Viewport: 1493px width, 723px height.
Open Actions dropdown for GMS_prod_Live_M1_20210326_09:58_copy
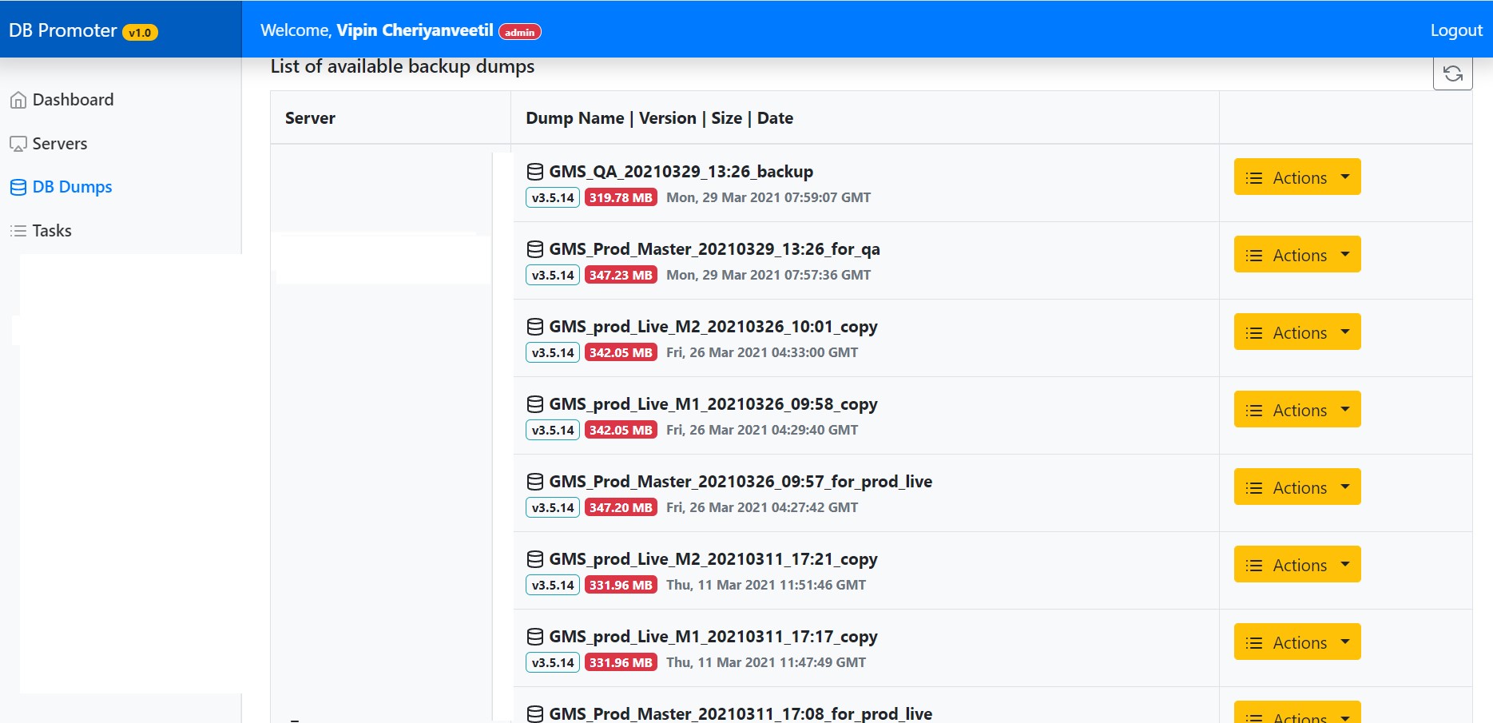pyautogui.click(x=1296, y=410)
